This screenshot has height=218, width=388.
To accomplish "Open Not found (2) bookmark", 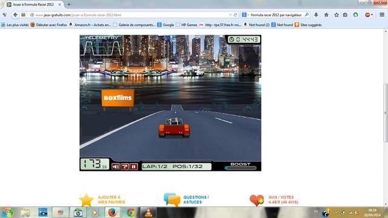I will click(x=256, y=25).
